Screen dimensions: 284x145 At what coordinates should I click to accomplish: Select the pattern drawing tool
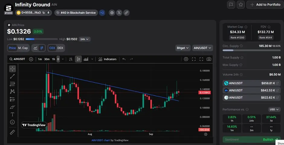[12, 91]
